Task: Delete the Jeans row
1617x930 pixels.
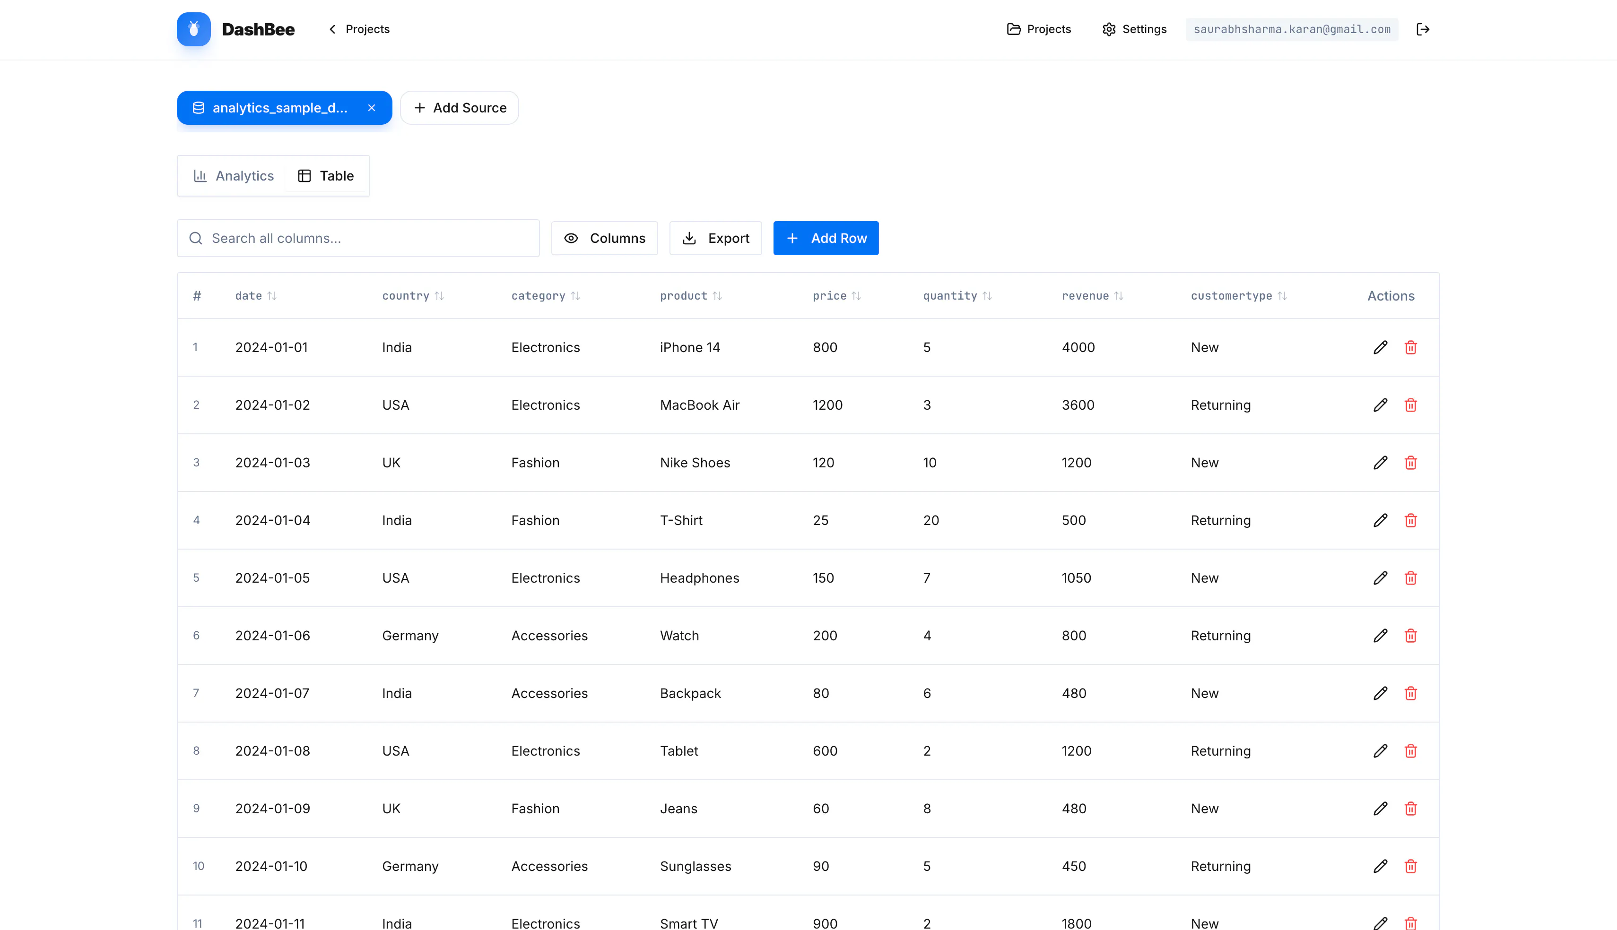Action: click(x=1411, y=809)
